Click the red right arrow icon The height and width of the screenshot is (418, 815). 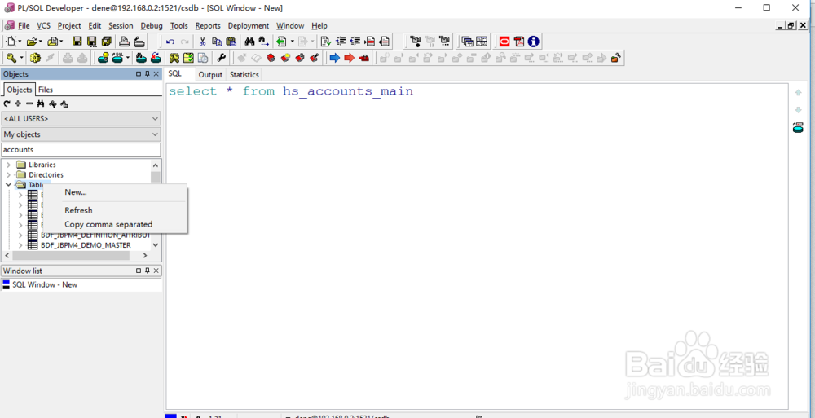[350, 58]
